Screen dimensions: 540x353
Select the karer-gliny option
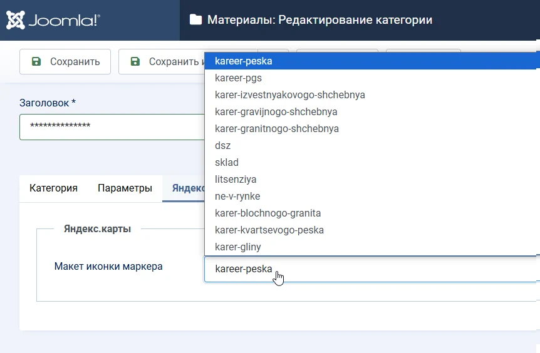(372, 247)
